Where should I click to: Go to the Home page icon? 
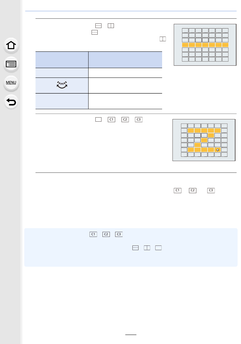point(11,45)
